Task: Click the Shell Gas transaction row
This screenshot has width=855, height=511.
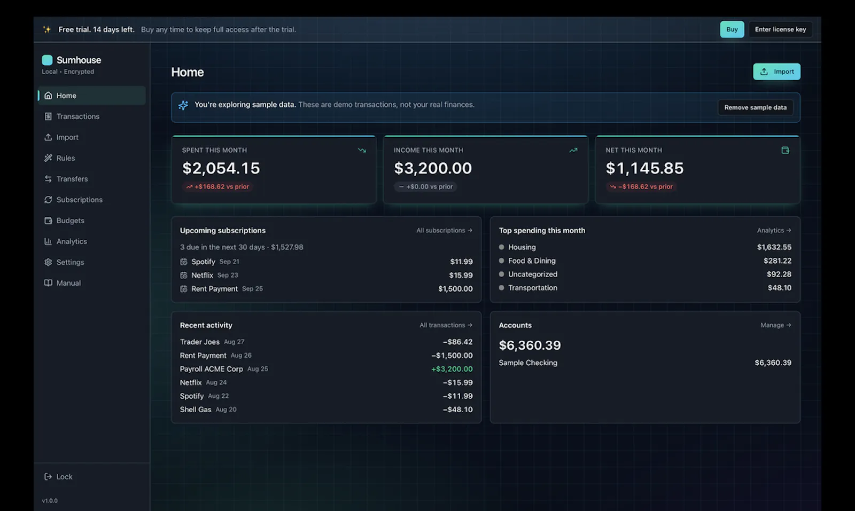Action: click(x=326, y=410)
